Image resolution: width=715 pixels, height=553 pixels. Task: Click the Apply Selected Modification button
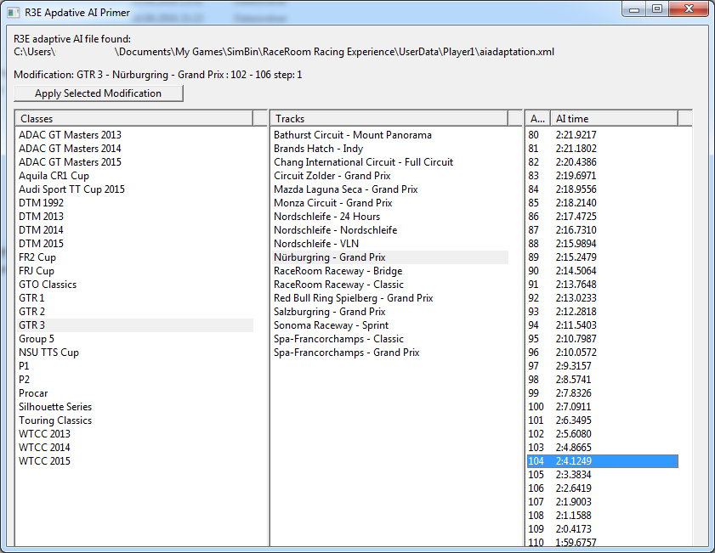[x=99, y=93]
